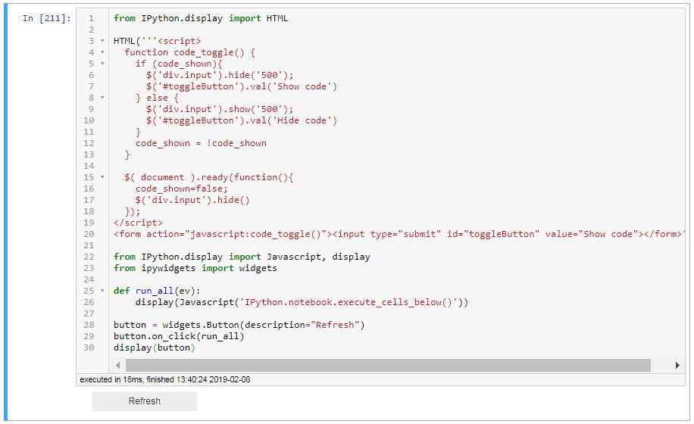694x424 pixels.
Task: Fold the else block at line 8
Action: click(102, 98)
